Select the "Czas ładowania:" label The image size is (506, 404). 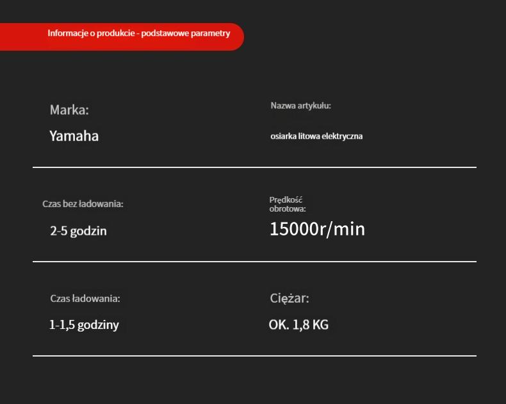click(85, 298)
